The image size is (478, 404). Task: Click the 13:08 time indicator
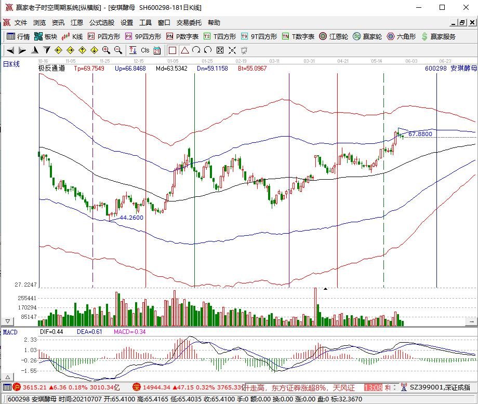[x=373, y=387]
